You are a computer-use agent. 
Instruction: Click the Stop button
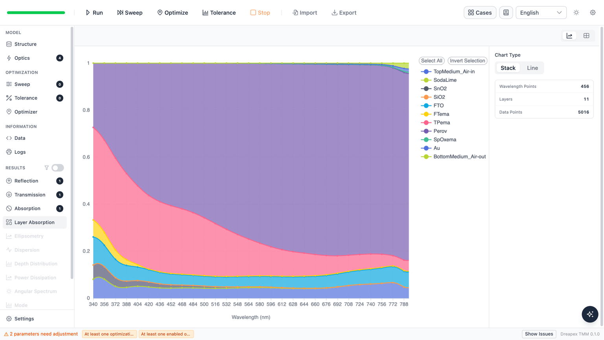click(x=260, y=13)
